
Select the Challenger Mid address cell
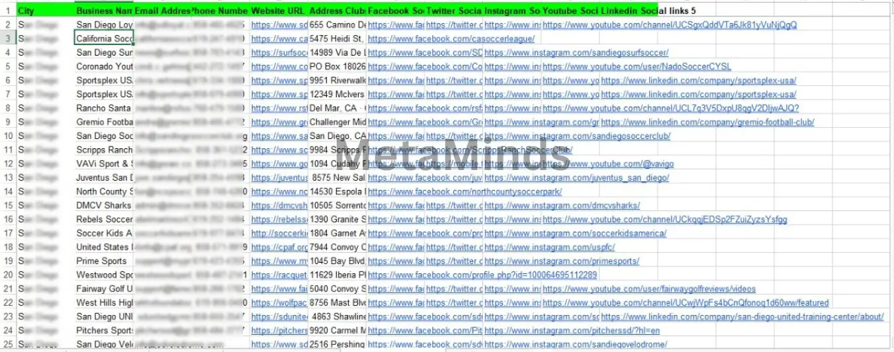(x=337, y=122)
